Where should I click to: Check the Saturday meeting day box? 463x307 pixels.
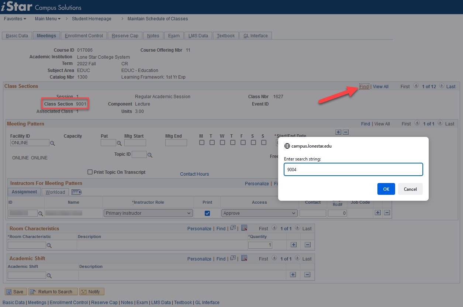click(x=253, y=142)
